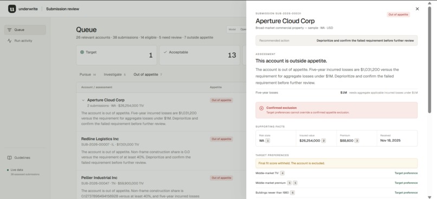The width and height of the screenshot is (437, 199).
Task: Click Out of appetite badge in Aperture queue row
Action: (x=221, y=100)
